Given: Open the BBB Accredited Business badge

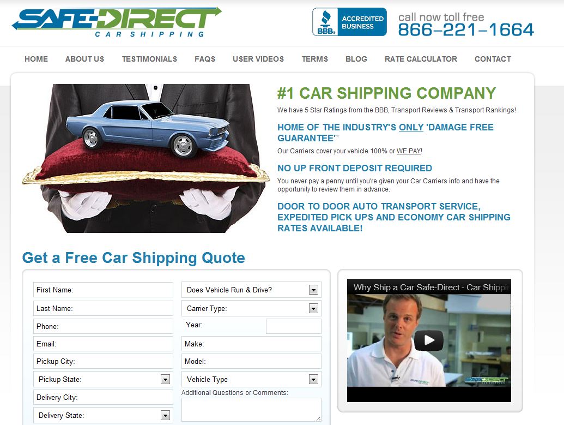Looking at the screenshot, I should click(349, 22).
